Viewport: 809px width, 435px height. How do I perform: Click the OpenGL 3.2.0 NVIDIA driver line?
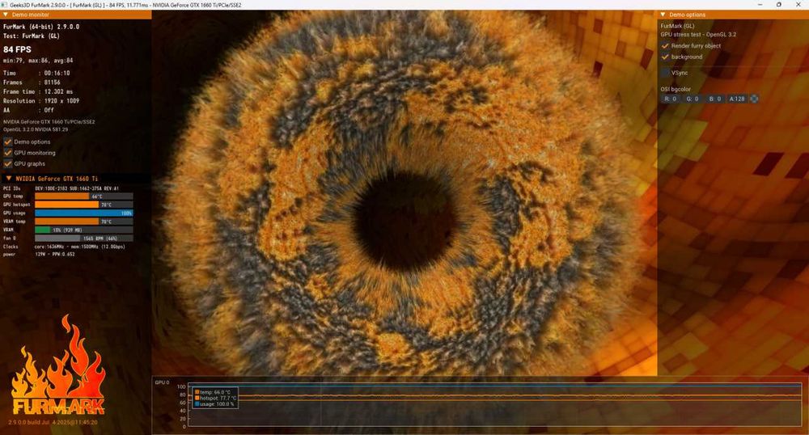[36, 129]
